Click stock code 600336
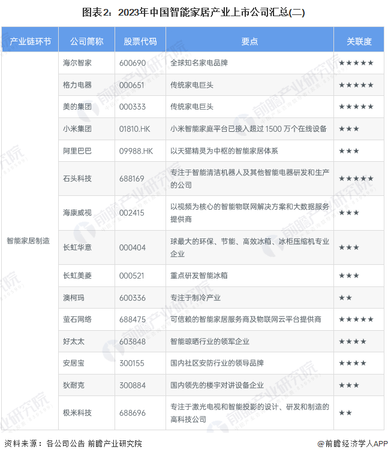This screenshot has width=388, height=456. tap(133, 298)
